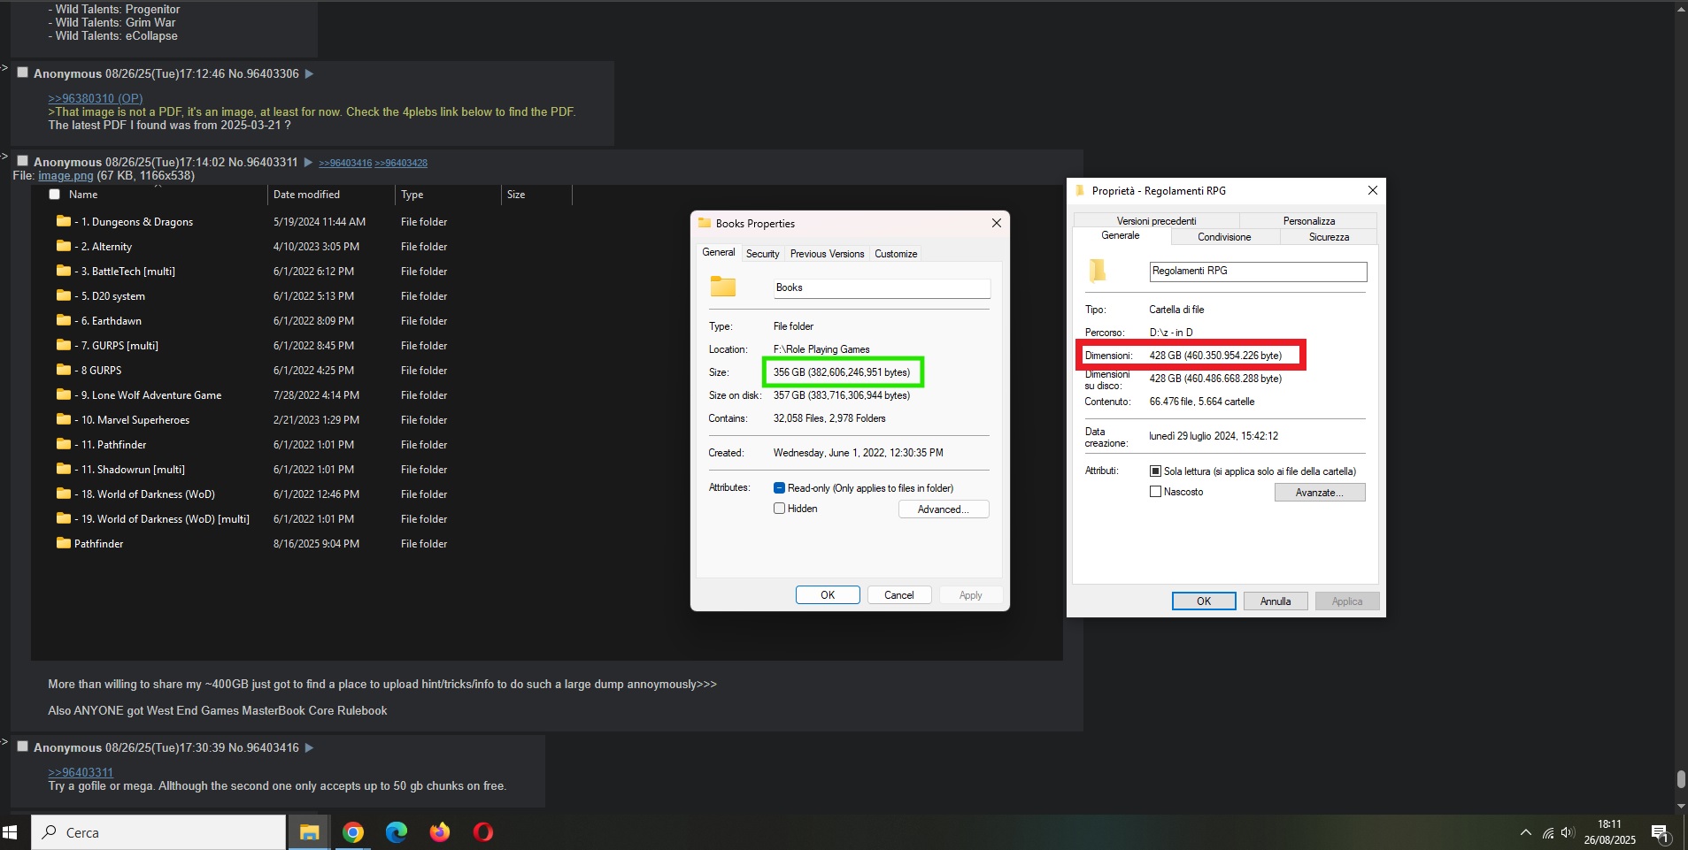Click the taskbar 'Cerca' search box
This screenshot has width=1688, height=850.
click(x=159, y=832)
